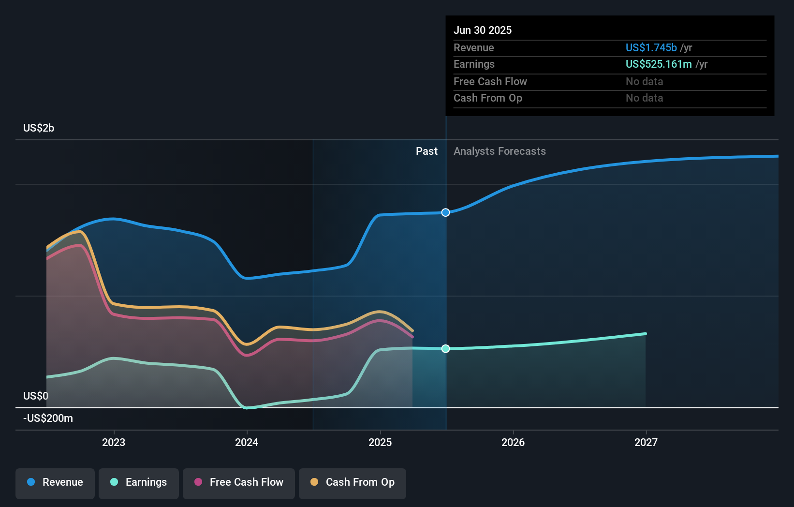Click the US$1.745b revenue value
This screenshot has height=507, width=794.
point(651,47)
